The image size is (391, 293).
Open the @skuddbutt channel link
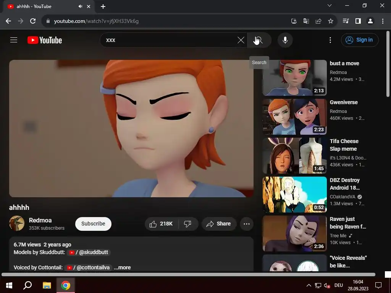89,252
